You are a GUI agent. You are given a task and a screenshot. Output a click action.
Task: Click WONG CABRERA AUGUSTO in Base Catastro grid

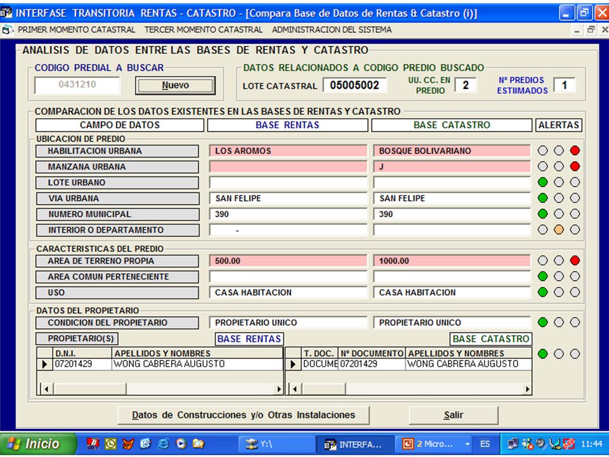pos(468,364)
